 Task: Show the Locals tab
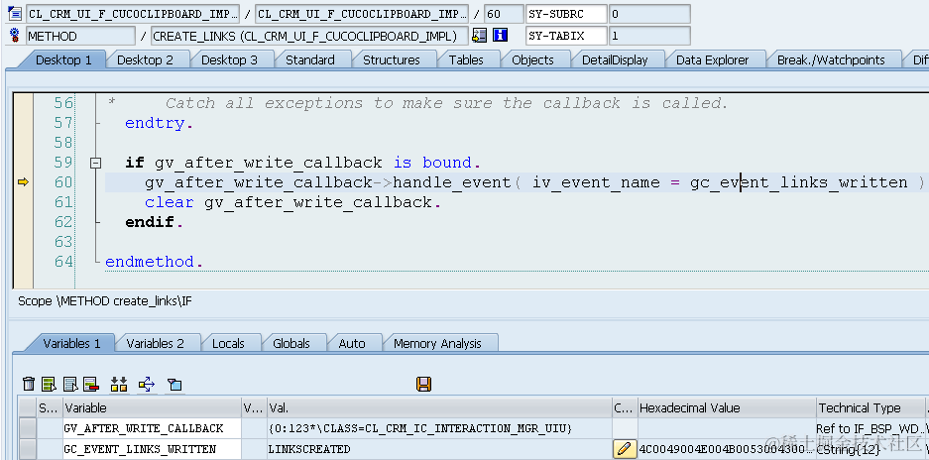pos(228,343)
